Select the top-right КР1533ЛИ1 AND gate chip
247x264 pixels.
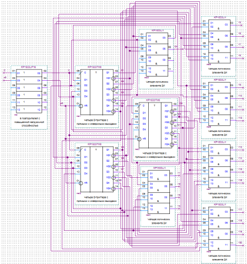[219, 42]
